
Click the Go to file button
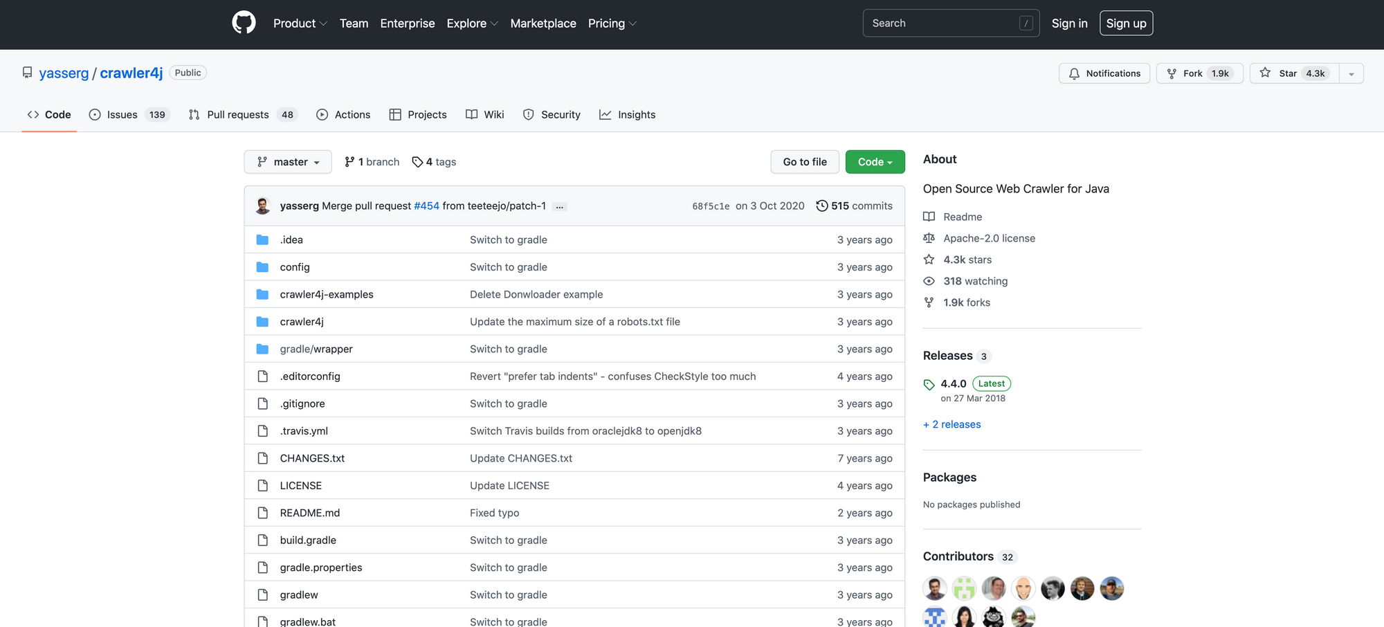tap(805, 162)
